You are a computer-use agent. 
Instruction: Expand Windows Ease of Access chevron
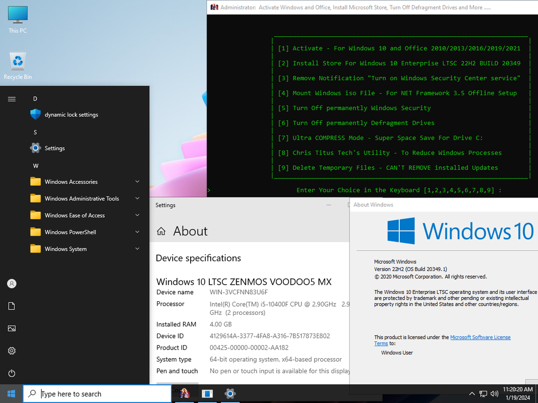pos(137,215)
